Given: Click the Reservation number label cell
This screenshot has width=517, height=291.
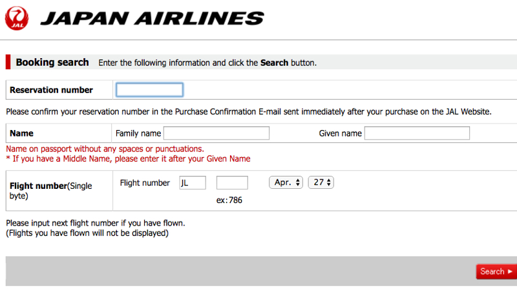Looking at the screenshot, I should pyautogui.click(x=59, y=90).
